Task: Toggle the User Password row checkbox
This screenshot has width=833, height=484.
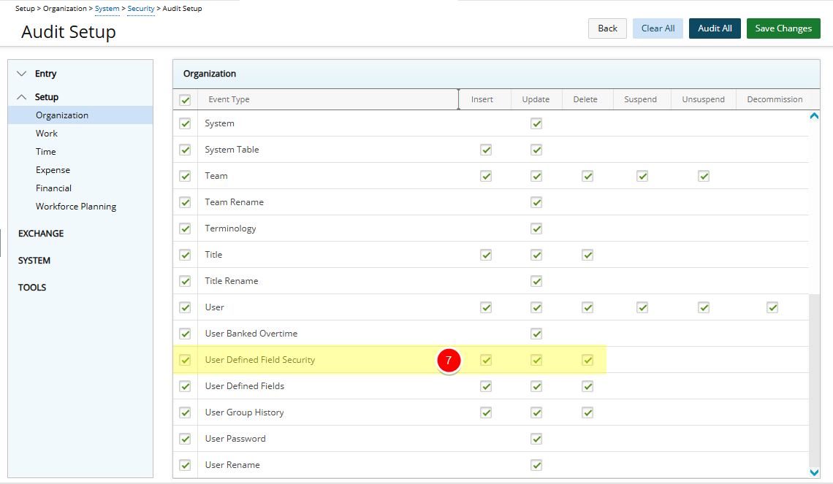Action: [x=185, y=439]
